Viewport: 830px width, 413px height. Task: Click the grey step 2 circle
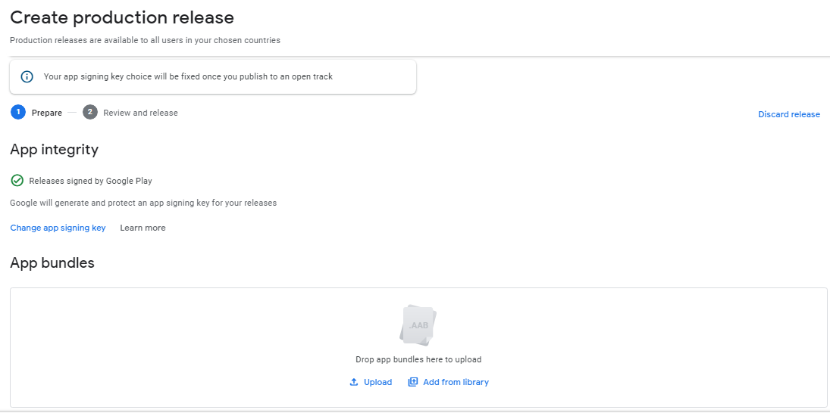click(x=90, y=113)
